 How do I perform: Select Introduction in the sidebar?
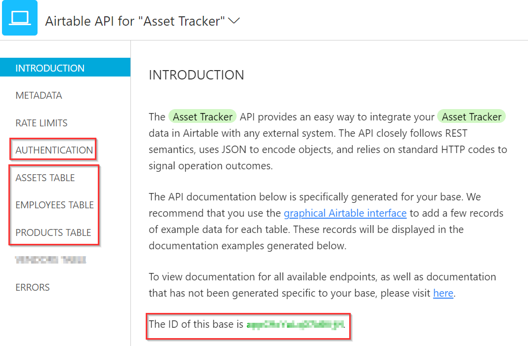50,68
